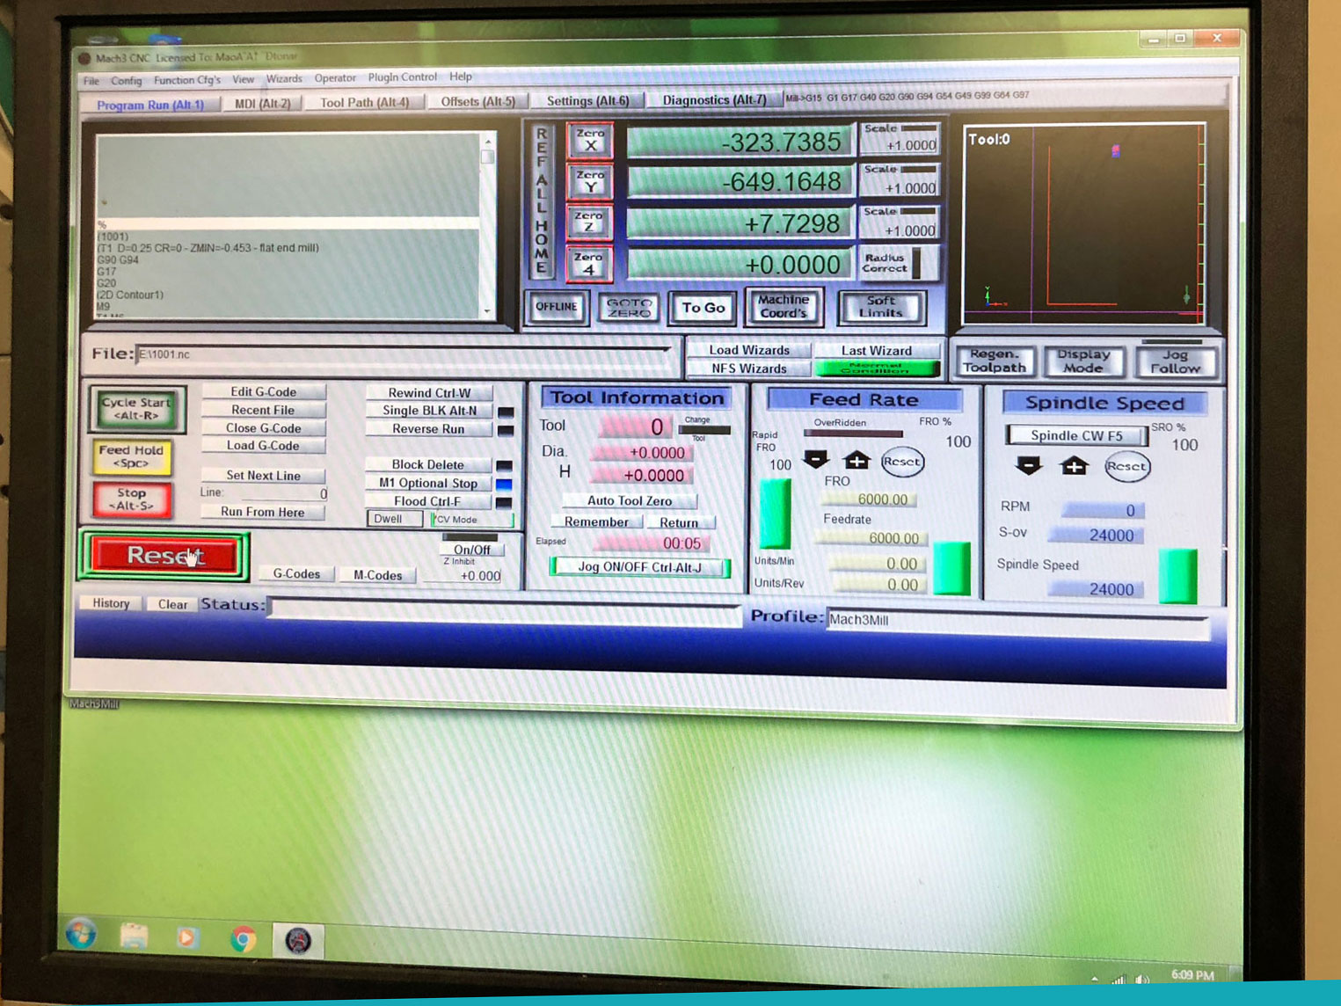The width and height of the screenshot is (1341, 1006).
Task: Toggle Reverse Run
Action: coord(428,429)
